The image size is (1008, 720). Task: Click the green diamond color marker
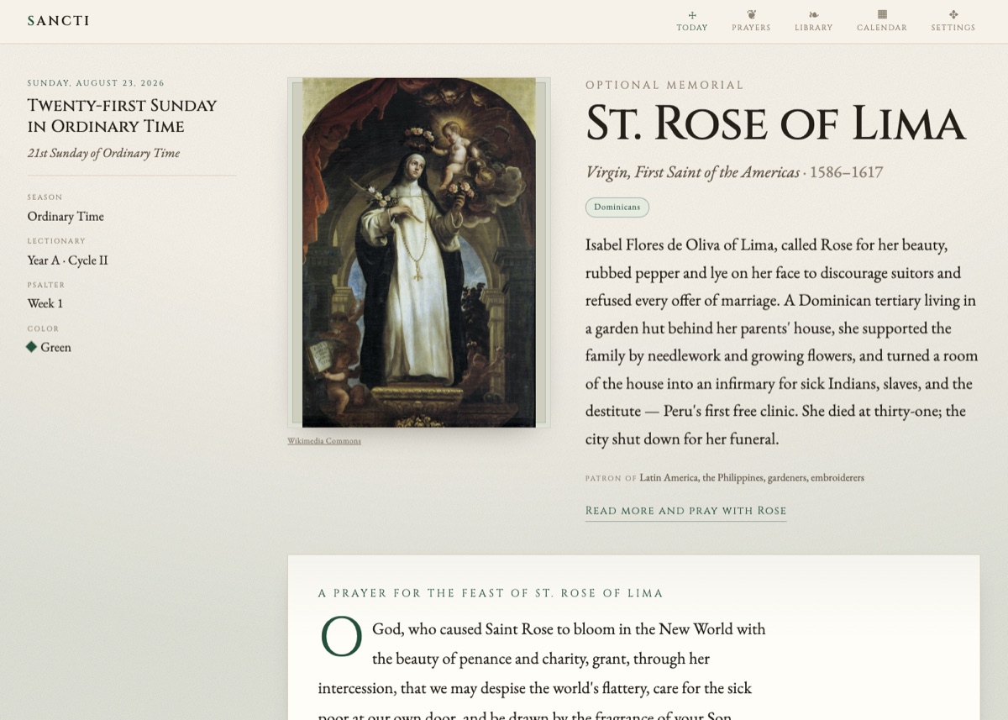(x=31, y=347)
